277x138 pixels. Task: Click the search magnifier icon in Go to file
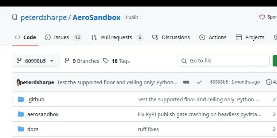coord(184,61)
